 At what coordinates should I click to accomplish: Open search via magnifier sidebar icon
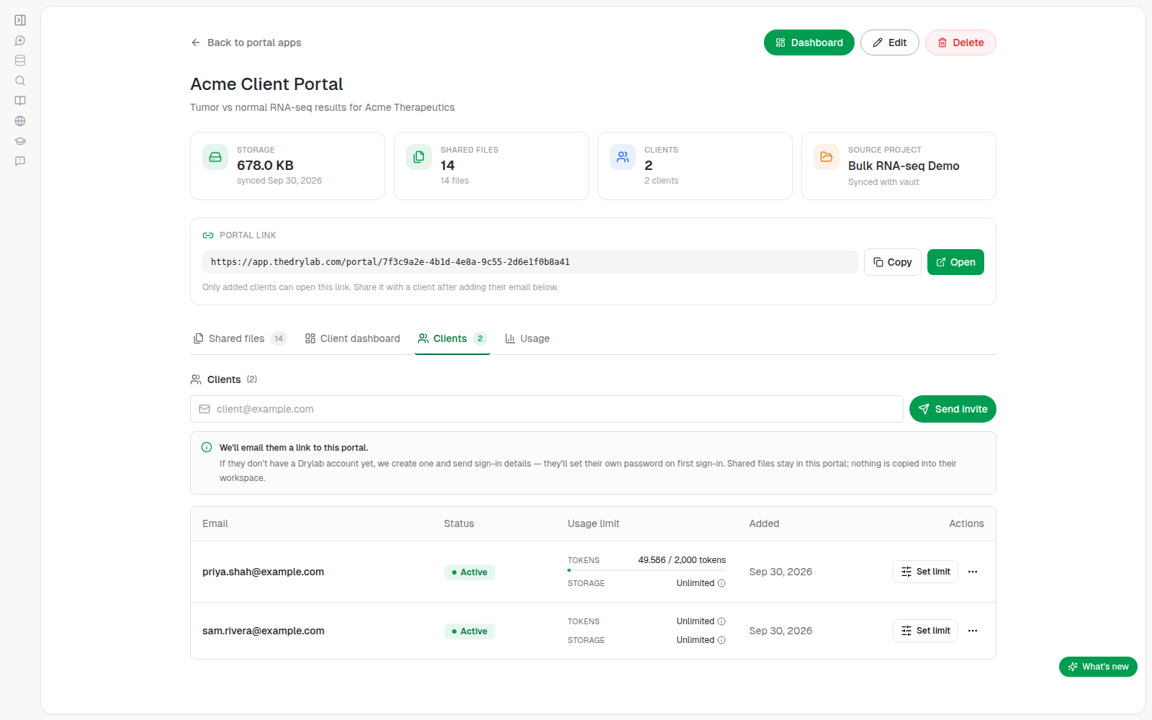coord(20,81)
